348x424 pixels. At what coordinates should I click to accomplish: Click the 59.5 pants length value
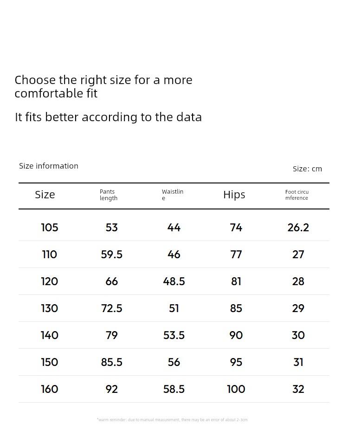(112, 254)
